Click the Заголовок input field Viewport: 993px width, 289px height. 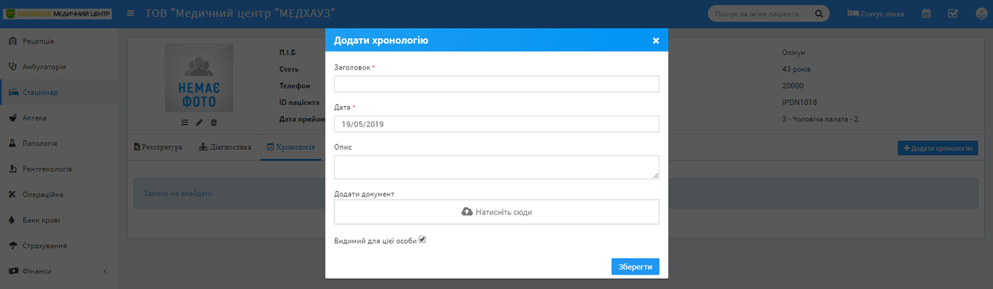496,84
